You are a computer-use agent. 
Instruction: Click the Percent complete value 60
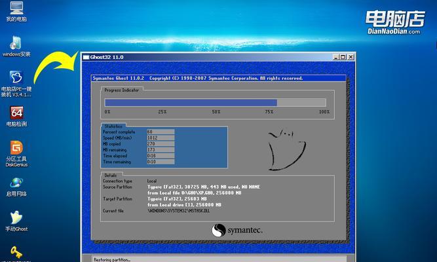coord(161,132)
